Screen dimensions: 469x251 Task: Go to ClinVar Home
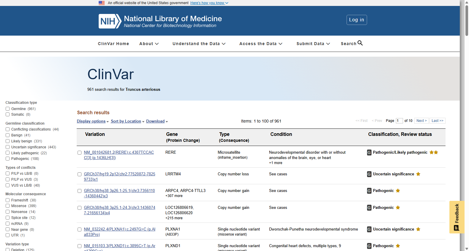[x=114, y=44]
